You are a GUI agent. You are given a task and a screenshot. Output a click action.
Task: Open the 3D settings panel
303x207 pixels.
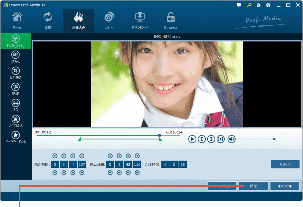point(15,105)
